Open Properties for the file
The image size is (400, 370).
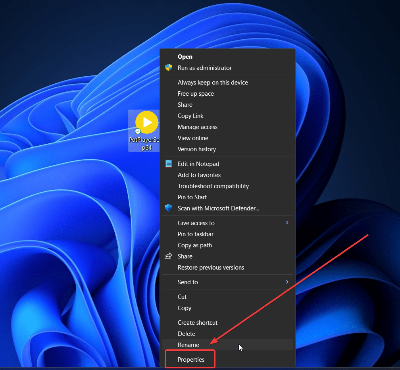[191, 360]
